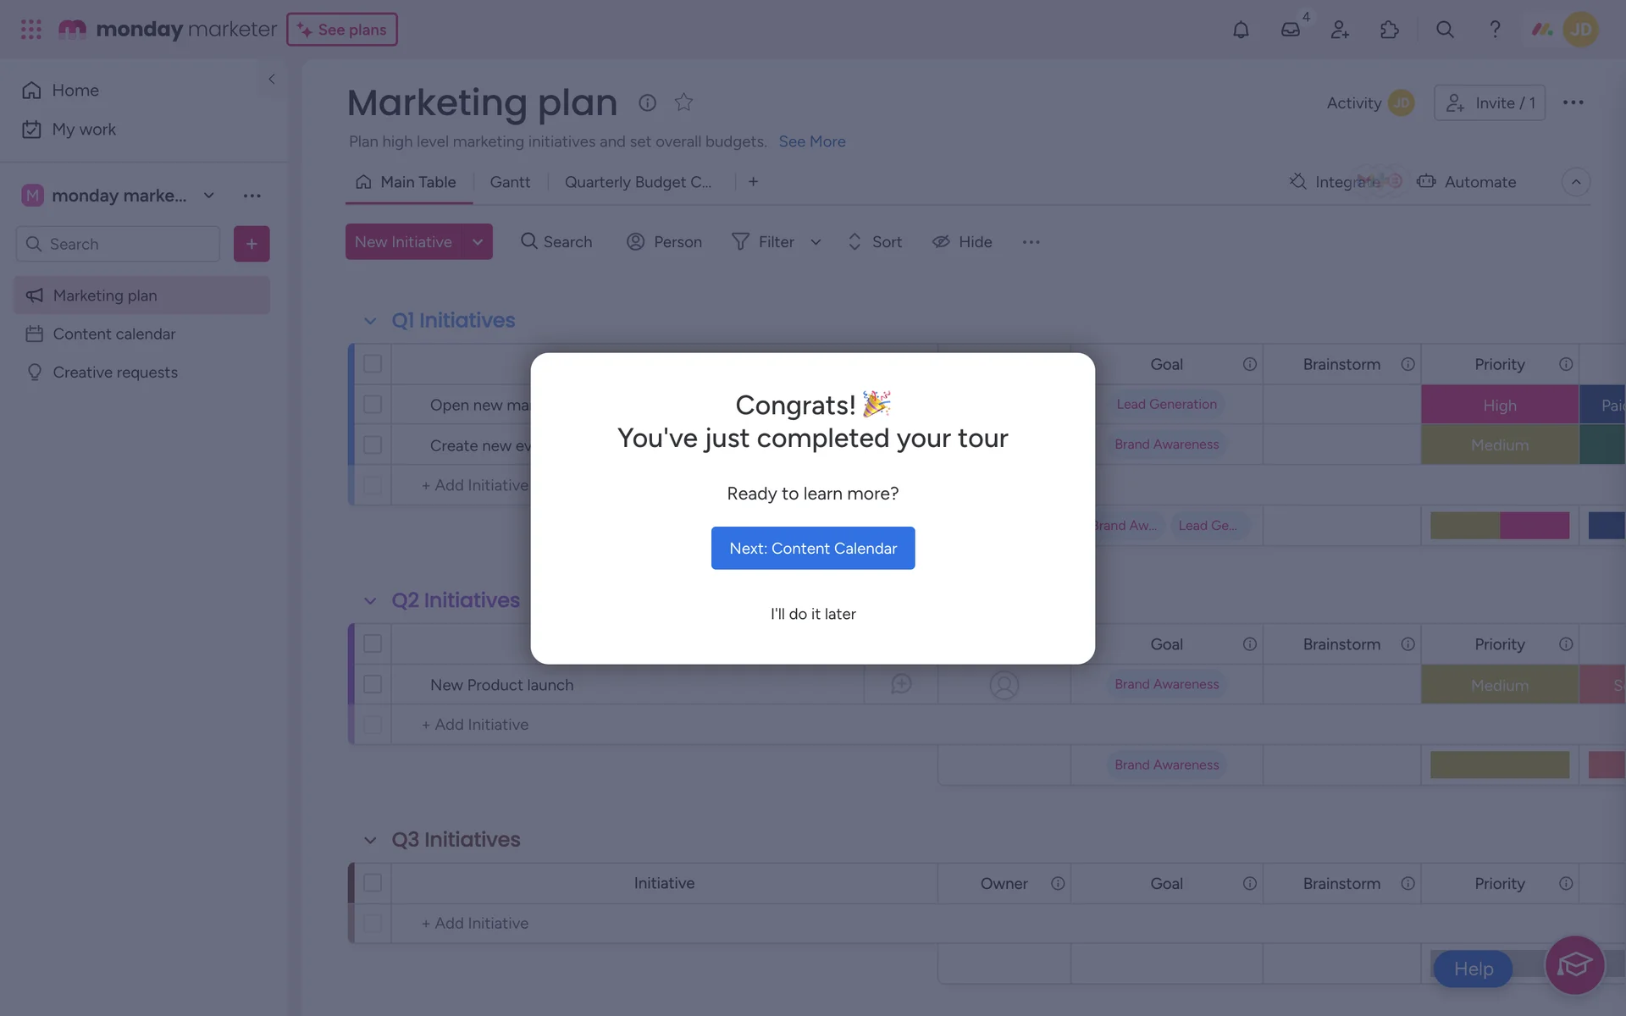Tick the New Product launch checkbox
Image resolution: width=1626 pixels, height=1016 pixels.
point(373,684)
